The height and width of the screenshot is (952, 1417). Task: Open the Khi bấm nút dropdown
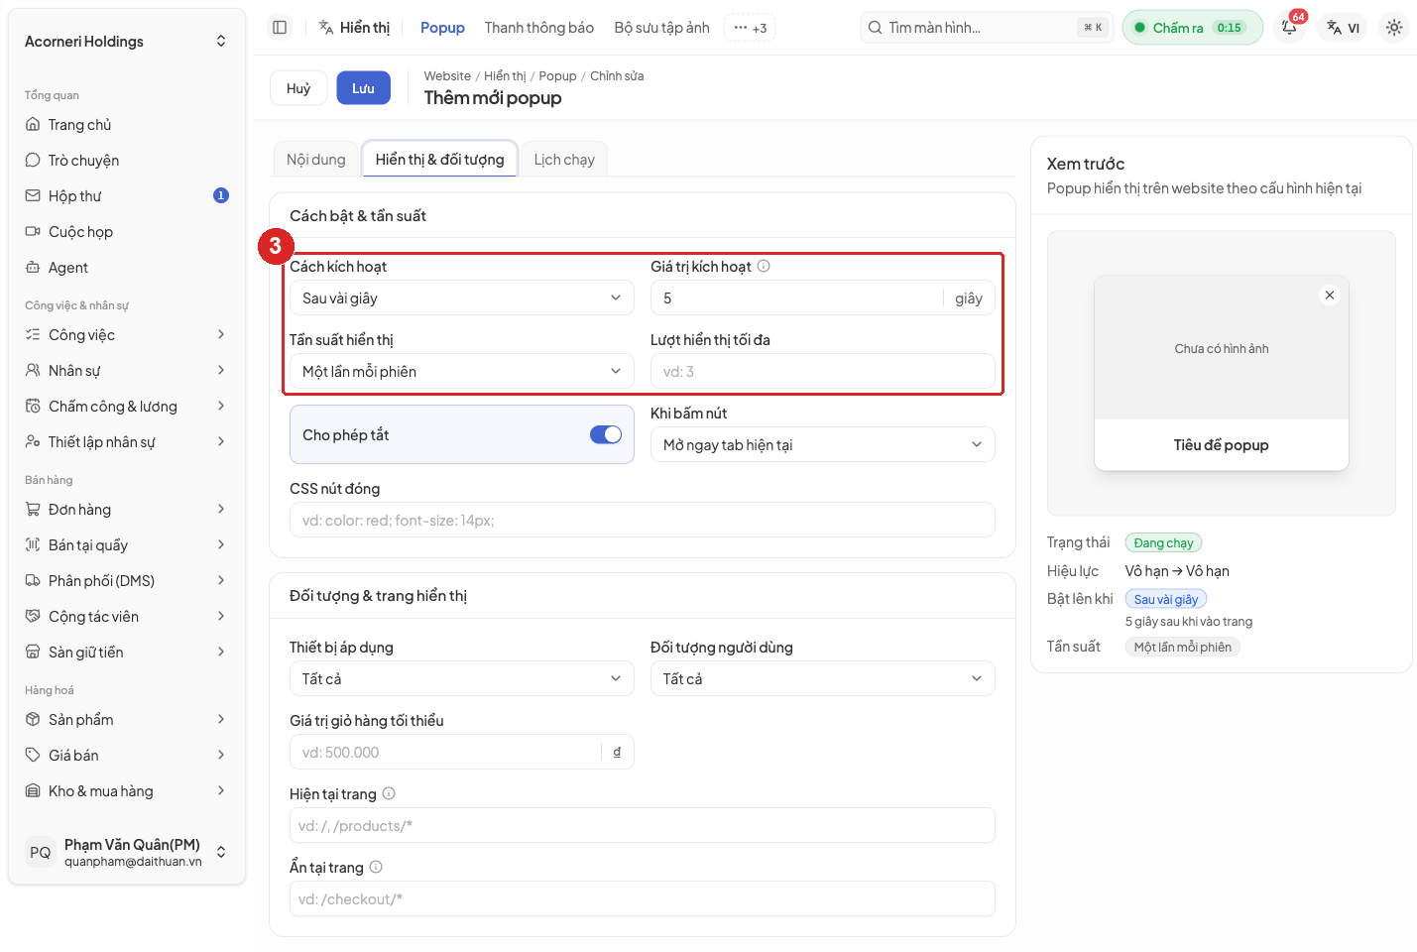pyautogui.click(x=823, y=445)
